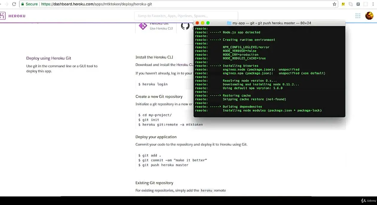Click the 'Existing Git repository' heading

tap(154, 183)
